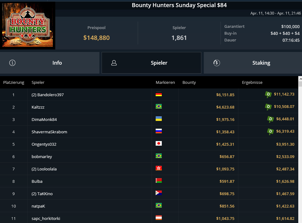
Task: Open the Info tab
Action: pos(49,63)
